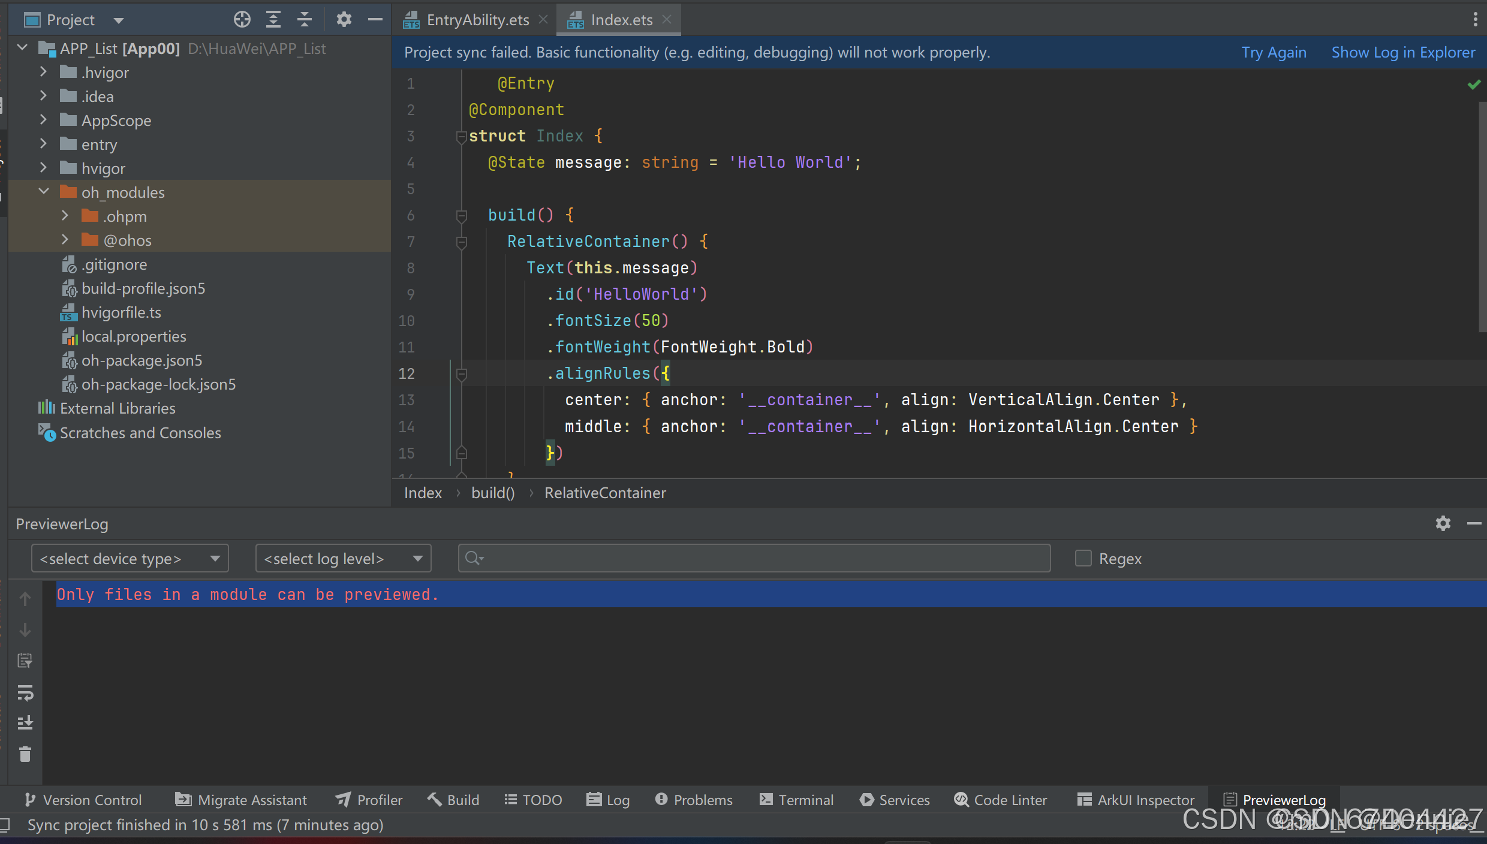The height and width of the screenshot is (844, 1487).
Task: Open the log level dropdown
Action: (342, 558)
